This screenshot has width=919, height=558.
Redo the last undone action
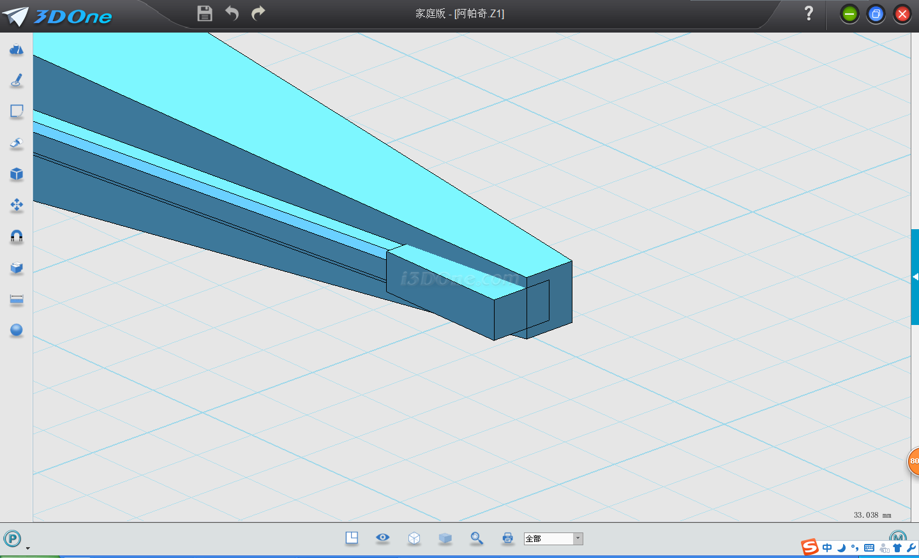258,13
